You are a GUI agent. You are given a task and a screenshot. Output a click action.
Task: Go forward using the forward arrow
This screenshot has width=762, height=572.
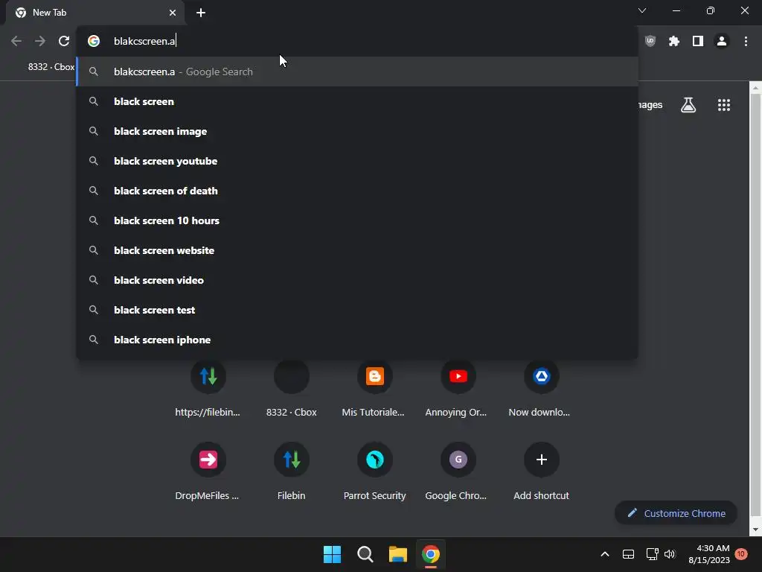coord(40,41)
